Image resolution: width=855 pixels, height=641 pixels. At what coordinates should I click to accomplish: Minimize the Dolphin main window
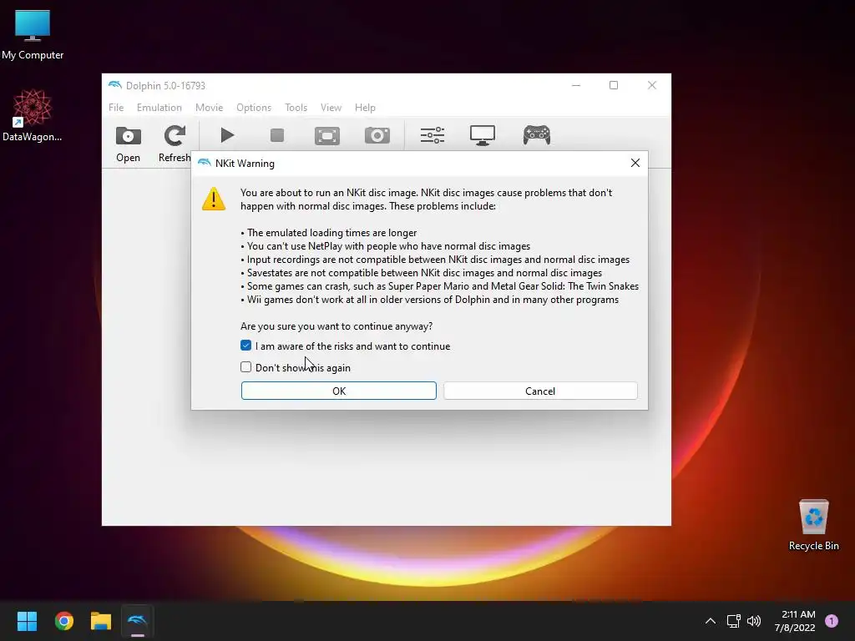[576, 85]
